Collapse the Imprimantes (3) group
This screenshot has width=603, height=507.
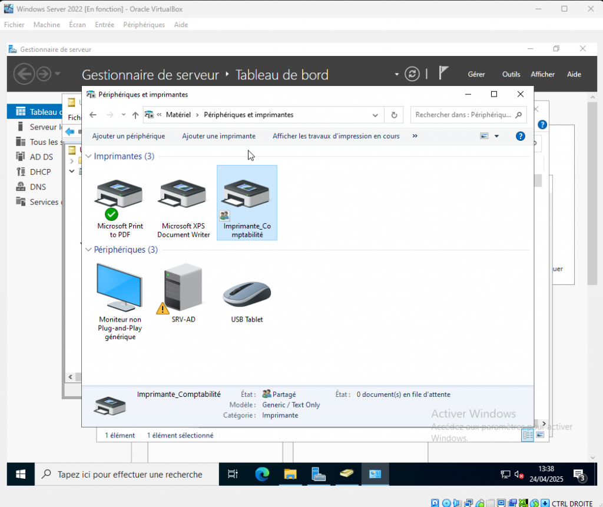[x=89, y=157]
